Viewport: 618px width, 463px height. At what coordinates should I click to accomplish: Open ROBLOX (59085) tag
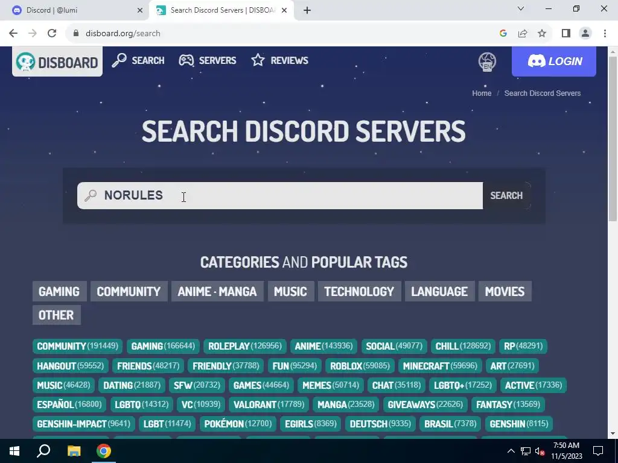(x=360, y=366)
